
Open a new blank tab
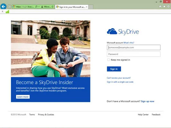[91, 7]
